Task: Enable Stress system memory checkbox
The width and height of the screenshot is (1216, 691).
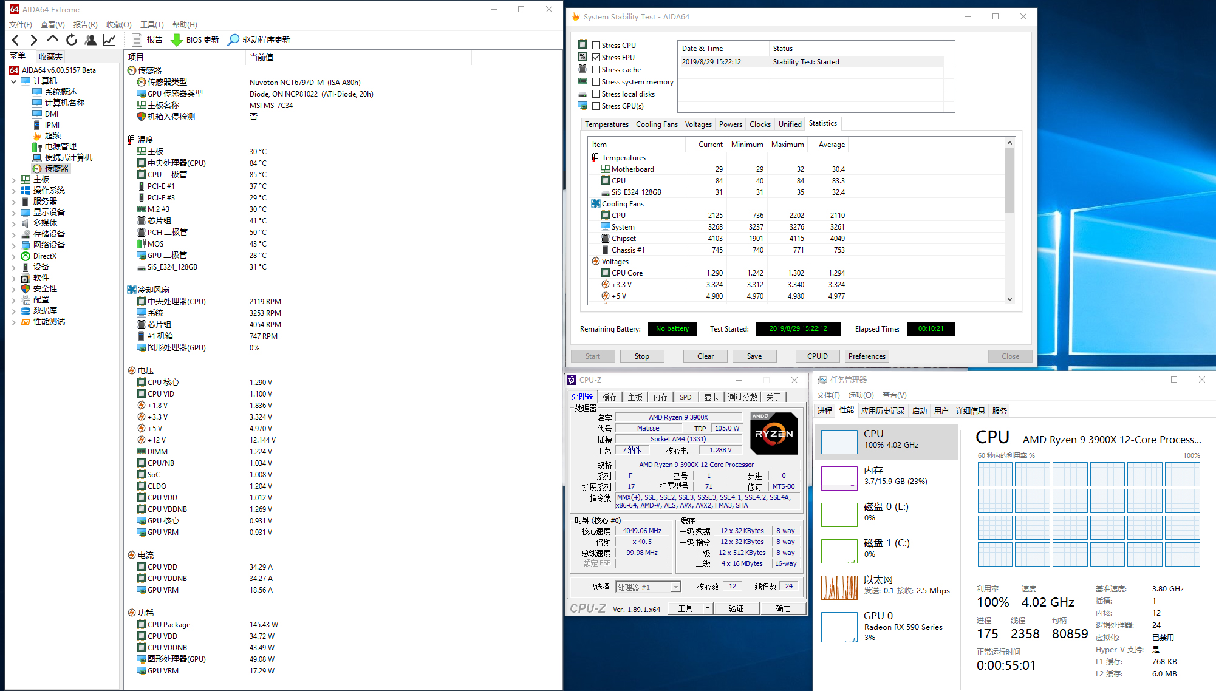Action: [x=596, y=82]
